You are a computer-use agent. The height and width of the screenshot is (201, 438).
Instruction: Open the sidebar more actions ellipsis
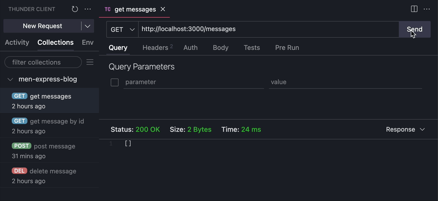[x=88, y=9]
